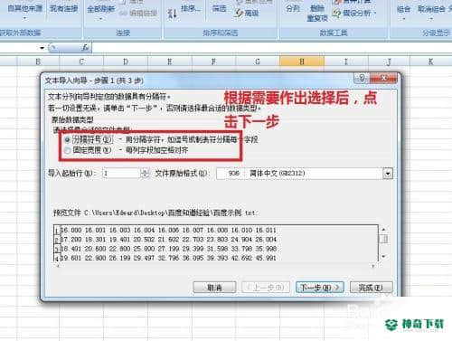Open the What-If Analysis (假设分析) icon menu
The width and height of the screenshot is (452, 341).
336,13
